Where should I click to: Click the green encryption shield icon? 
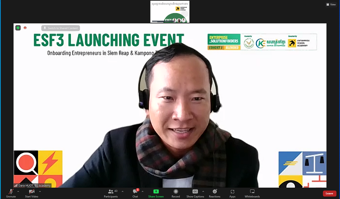(x=18, y=28)
